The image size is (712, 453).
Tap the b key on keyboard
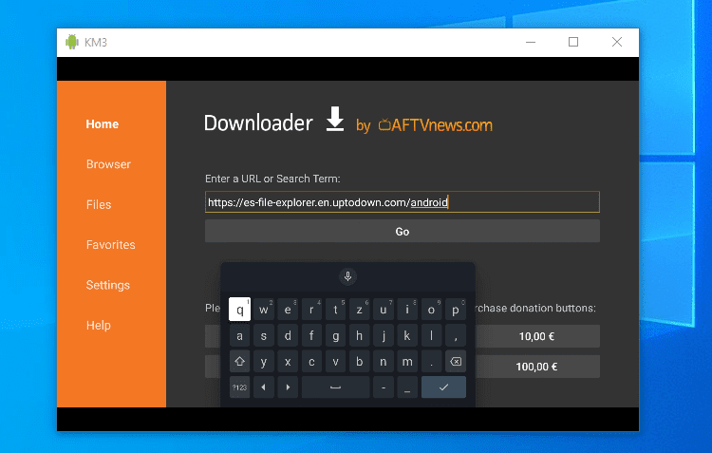click(x=360, y=362)
